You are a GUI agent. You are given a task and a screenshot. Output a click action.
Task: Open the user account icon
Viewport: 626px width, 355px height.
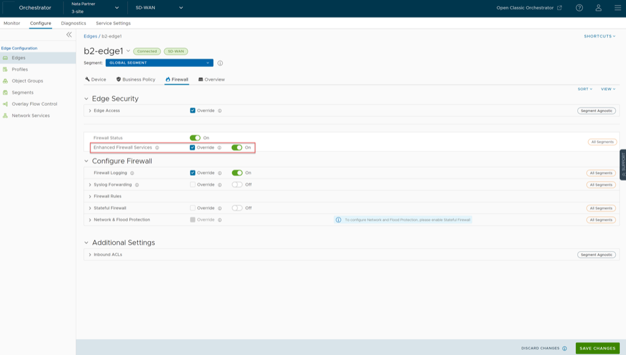point(598,8)
